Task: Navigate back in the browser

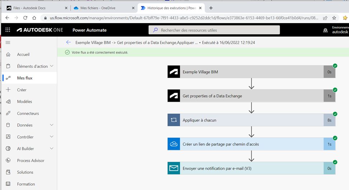Action: coord(7,18)
